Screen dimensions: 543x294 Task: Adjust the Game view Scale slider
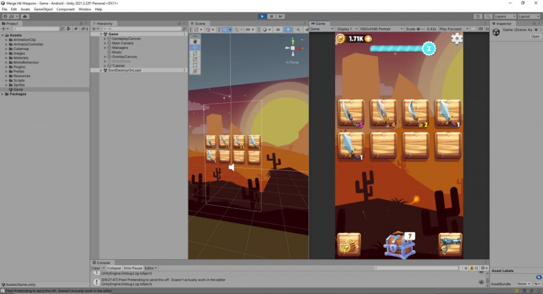[x=421, y=29]
